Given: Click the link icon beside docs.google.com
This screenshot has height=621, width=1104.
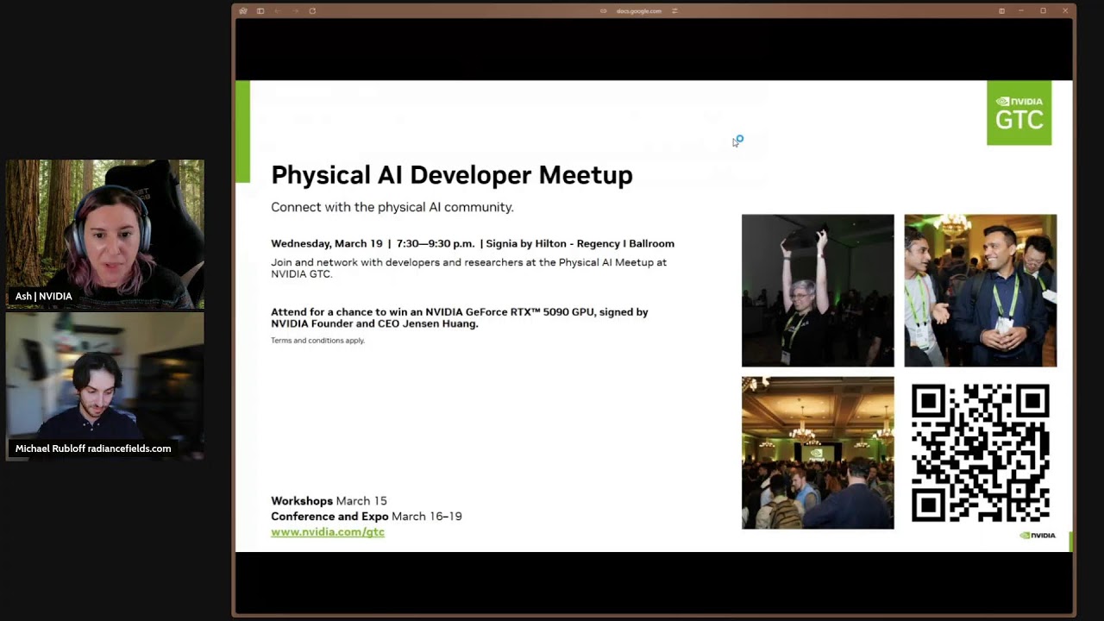Looking at the screenshot, I should pos(604,11).
